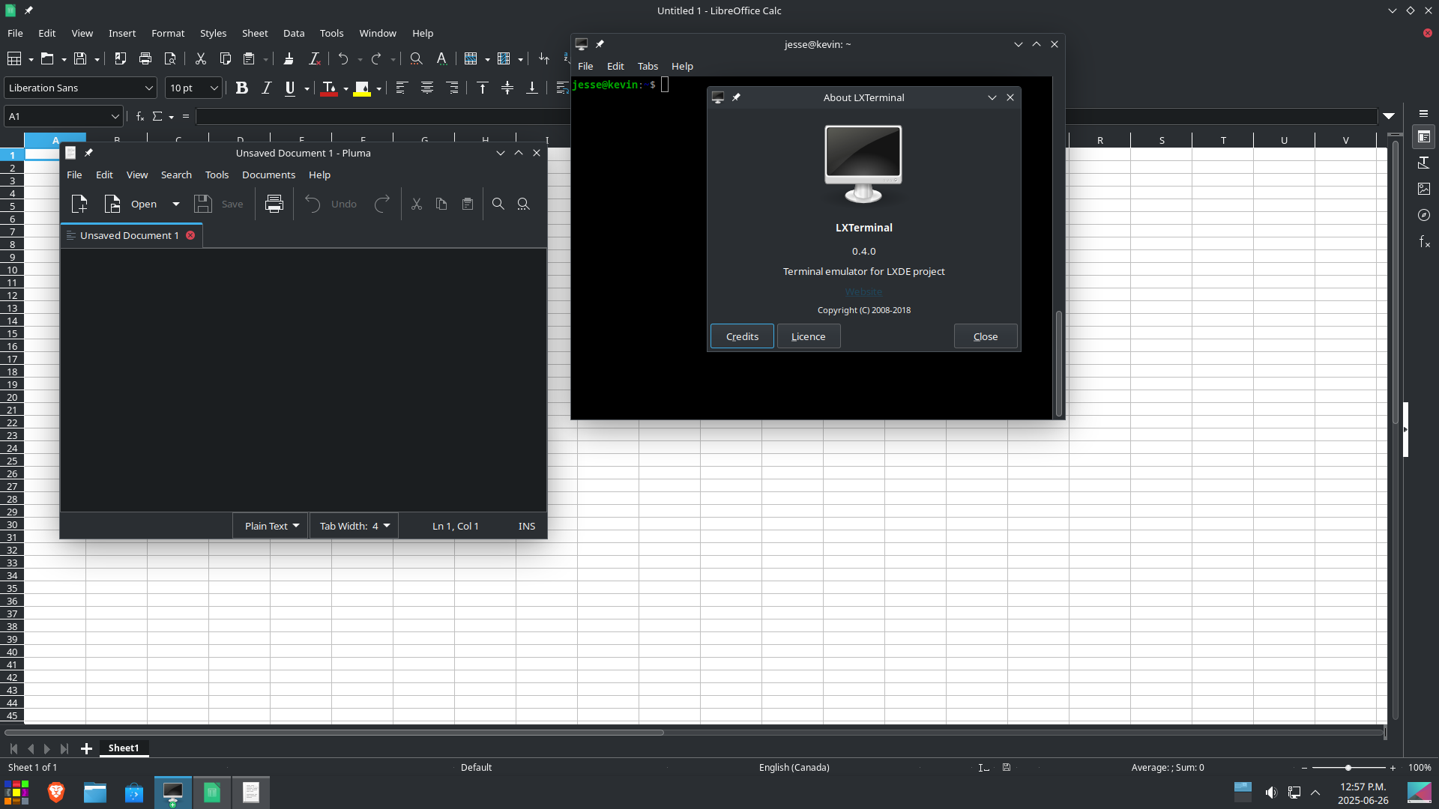This screenshot has width=1439, height=809.
Task: Click Credits button in About dialog
Action: click(742, 336)
